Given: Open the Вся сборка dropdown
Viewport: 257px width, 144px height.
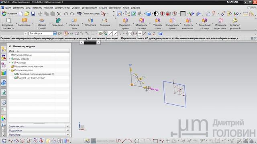Looking at the screenshot, I should coord(55,33).
